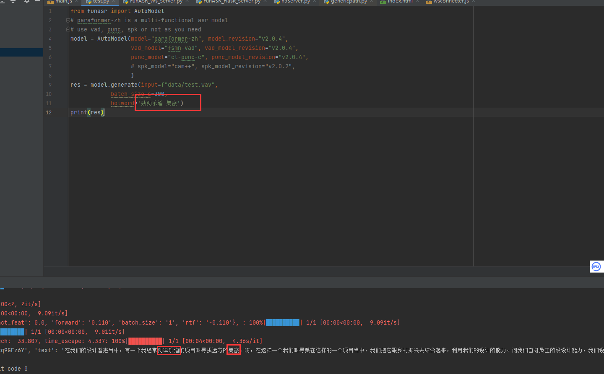604x374 pixels.
Task: Click "res = model.generate" in the code
Action: click(x=104, y=85)
